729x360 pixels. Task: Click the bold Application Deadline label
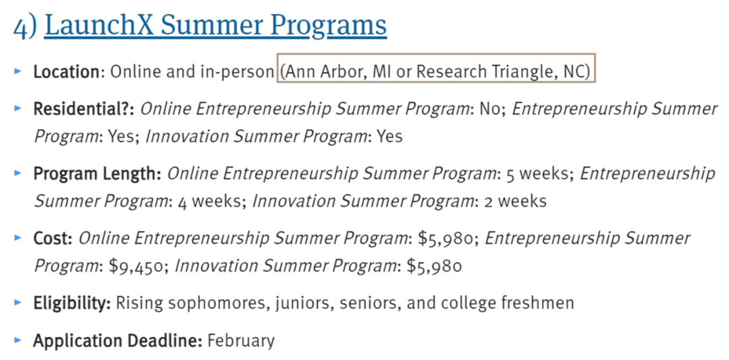tap(117, 341)
